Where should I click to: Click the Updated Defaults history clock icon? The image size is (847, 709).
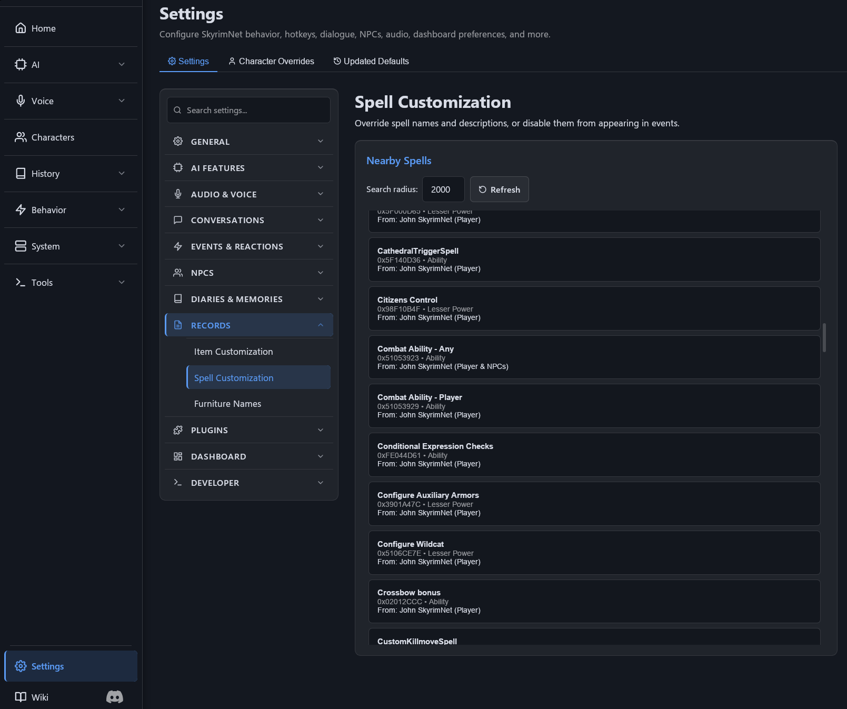coord(337,61)
